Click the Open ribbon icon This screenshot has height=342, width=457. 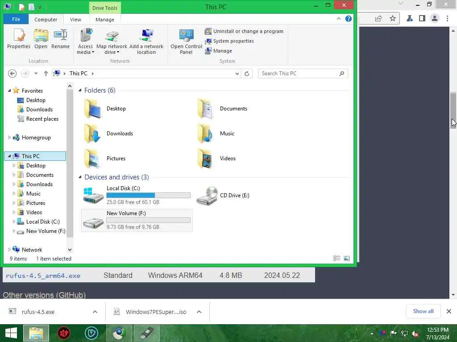(x=41, y=39)
